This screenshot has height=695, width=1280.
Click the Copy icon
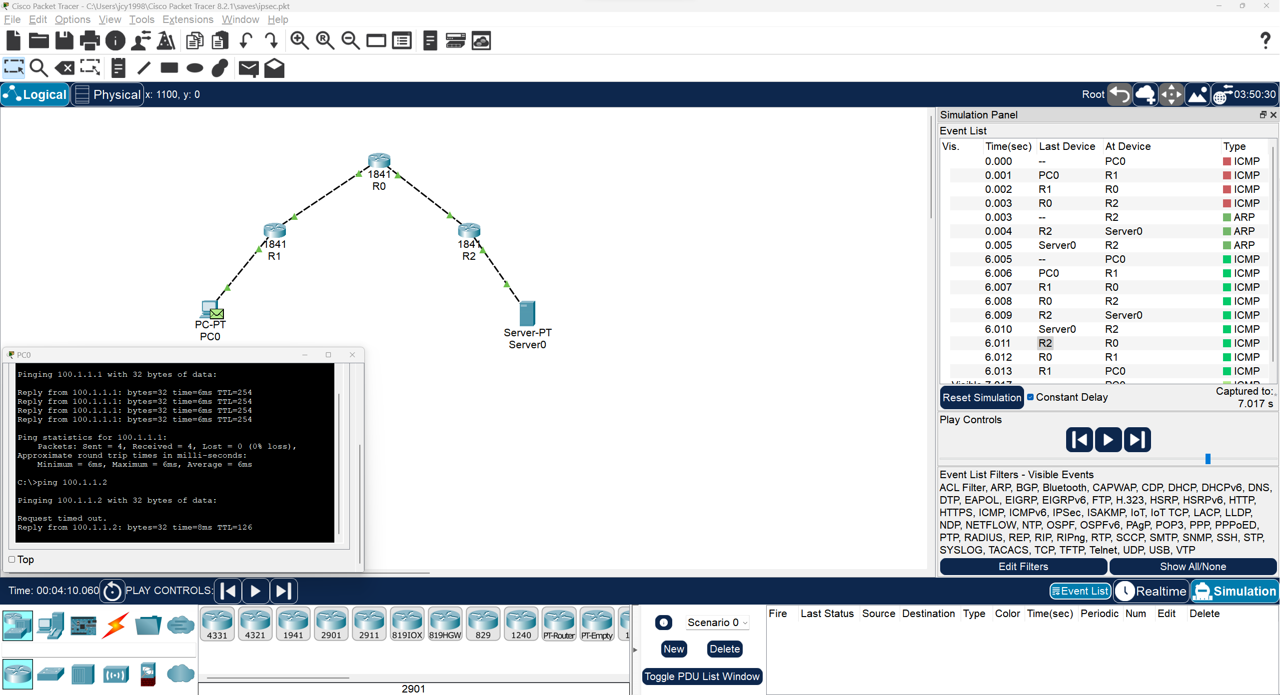point(194,40)
